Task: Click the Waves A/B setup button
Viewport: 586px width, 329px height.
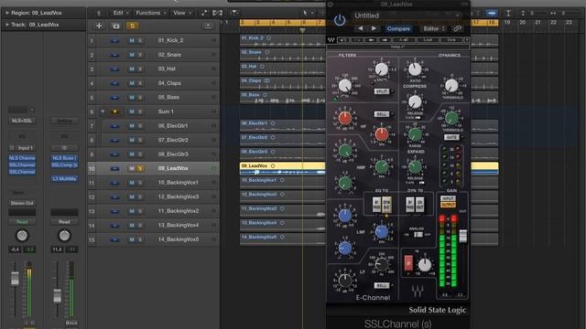Action: click(404, 39)
